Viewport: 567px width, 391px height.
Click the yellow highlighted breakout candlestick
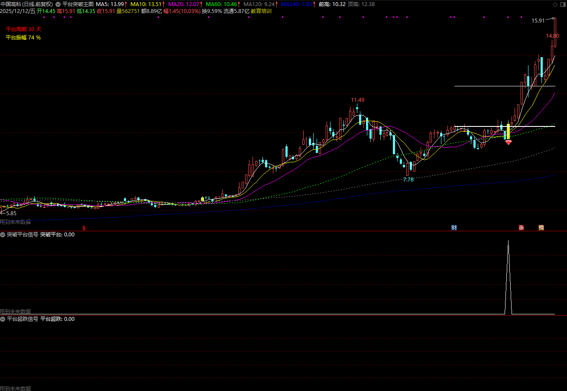[508, 131]
